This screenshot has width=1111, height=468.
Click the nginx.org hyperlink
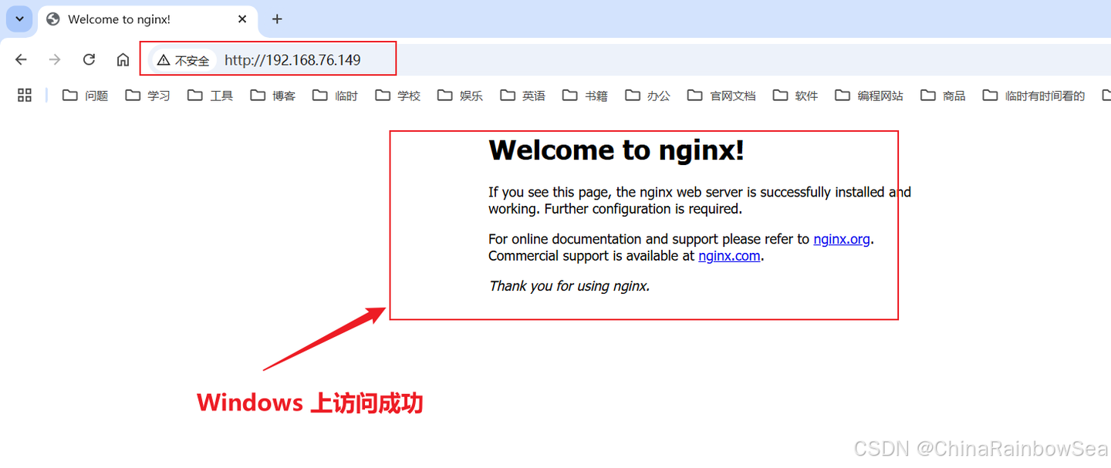[x=841, y=239]
